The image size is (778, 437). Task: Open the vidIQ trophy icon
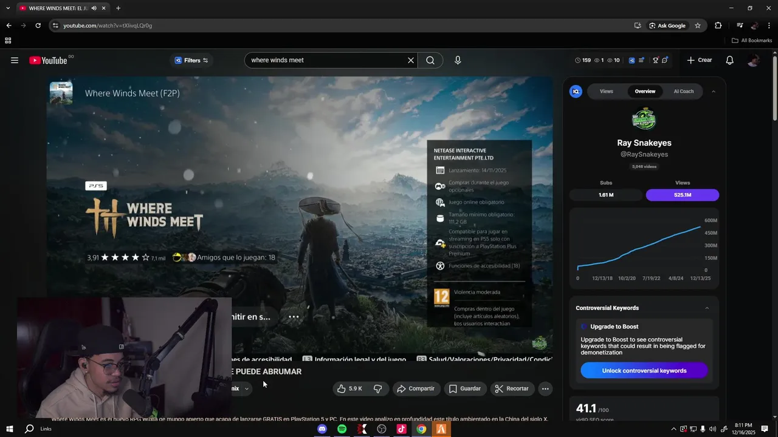click(x=656, y=60)
